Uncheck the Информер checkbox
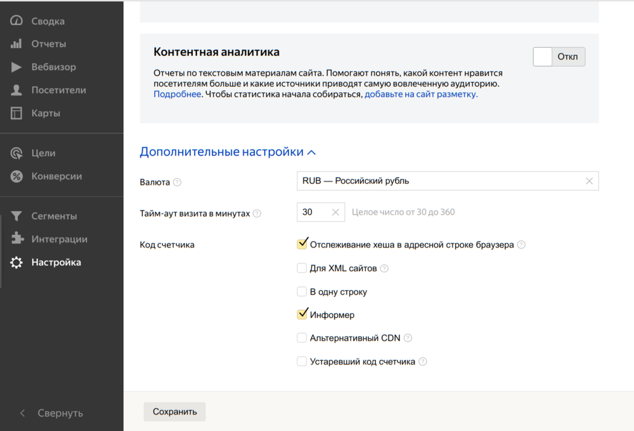634x431 pixels. [x=302, y=315]
